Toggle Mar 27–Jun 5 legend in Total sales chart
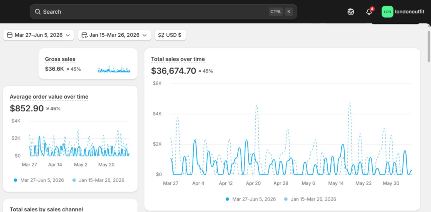The width and height of the screenshot is (431, 212). 251,199
